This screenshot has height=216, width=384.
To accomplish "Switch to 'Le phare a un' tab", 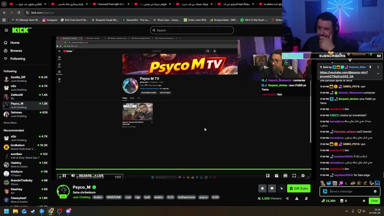I will tap(270, 4).
